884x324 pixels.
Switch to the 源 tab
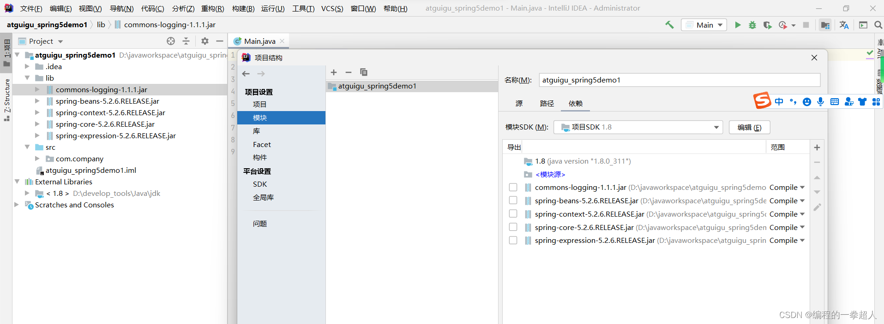519,104
